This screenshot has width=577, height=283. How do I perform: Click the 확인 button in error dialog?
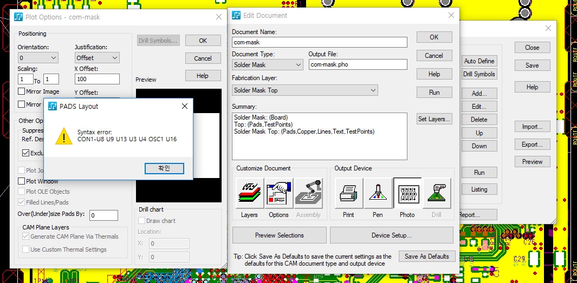(x=164, y=168)
